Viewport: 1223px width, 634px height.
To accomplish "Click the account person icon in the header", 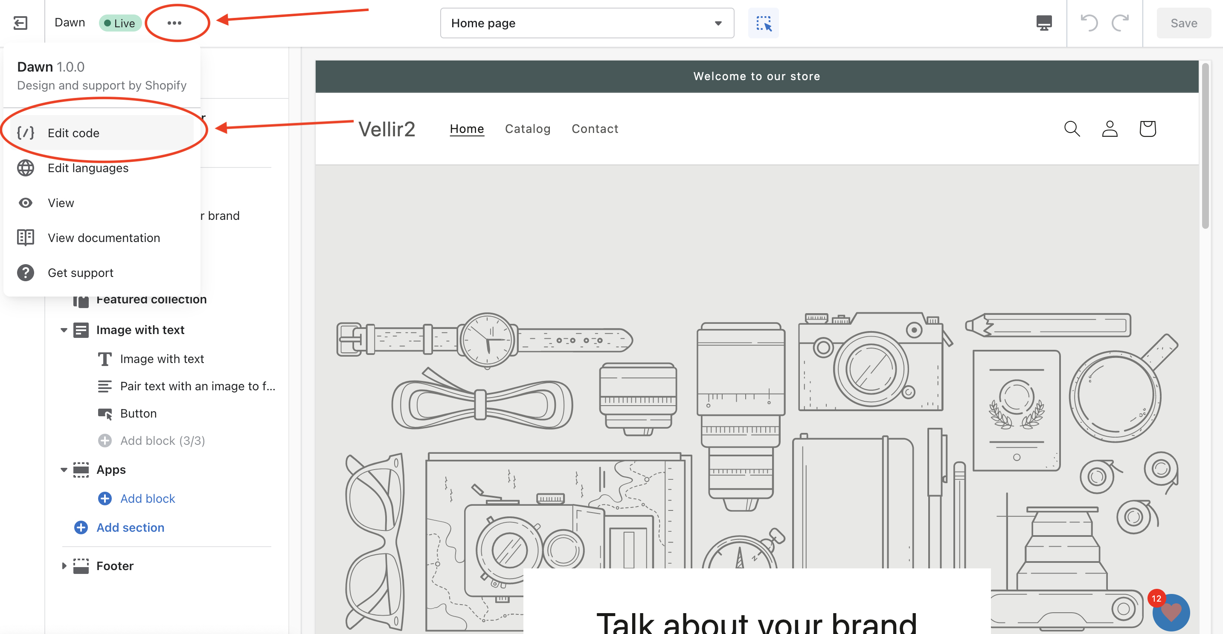I will [x=1110, y=129].
